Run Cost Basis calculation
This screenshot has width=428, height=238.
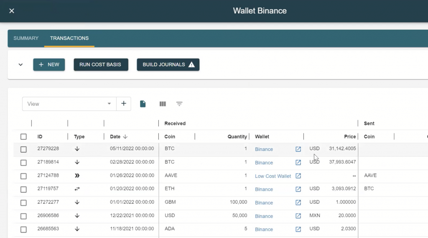pyautogui.click(x=101, y=64)
